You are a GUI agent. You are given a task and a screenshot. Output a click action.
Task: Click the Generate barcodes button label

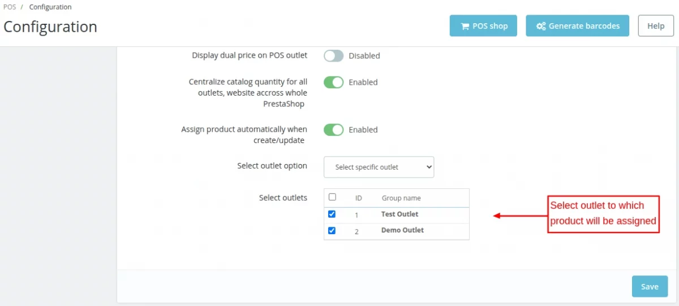pyautogui.click(x=584, y=26)
